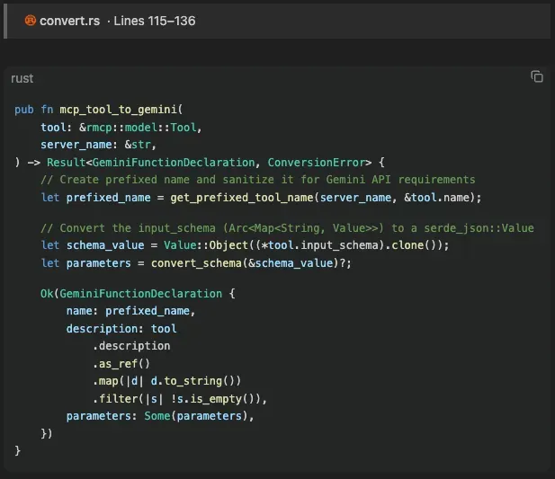Screen dimensions: 555x479
Task: Open the convert.rs file link
Action: pos(70,21)
